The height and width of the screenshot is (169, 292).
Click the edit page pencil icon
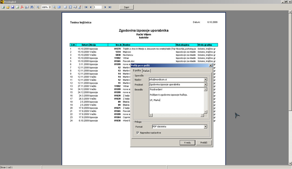click(x=80, y=7)
